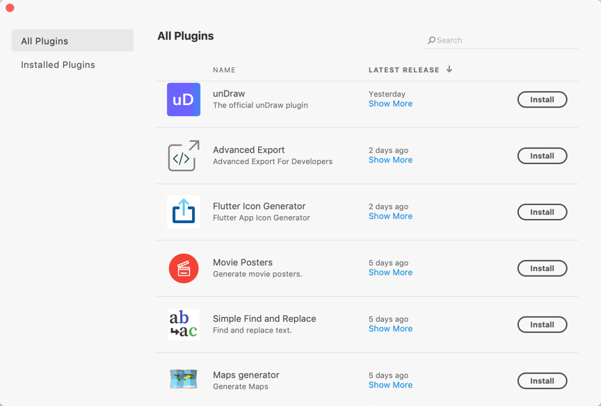Install the Movie Posters plugin
The height and width of the screenshot is (406, 601).
pyautogui.click(x=542, y=268)
